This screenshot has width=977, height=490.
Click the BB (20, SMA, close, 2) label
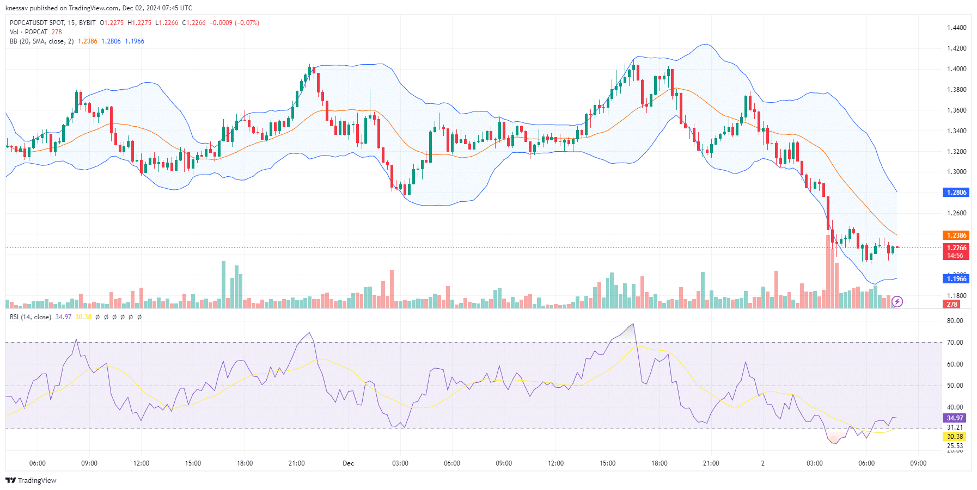[41, 41]
